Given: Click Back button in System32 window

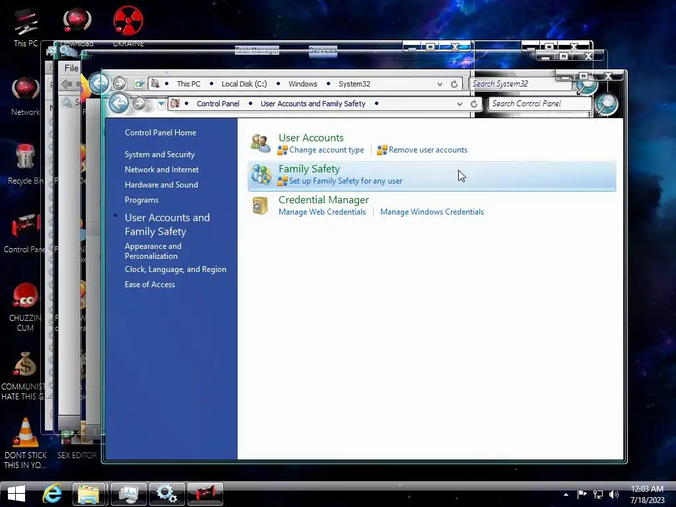Looking at the screenshot, I should click(99, 83).
